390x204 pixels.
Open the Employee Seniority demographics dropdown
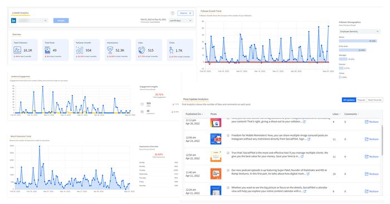359,32
